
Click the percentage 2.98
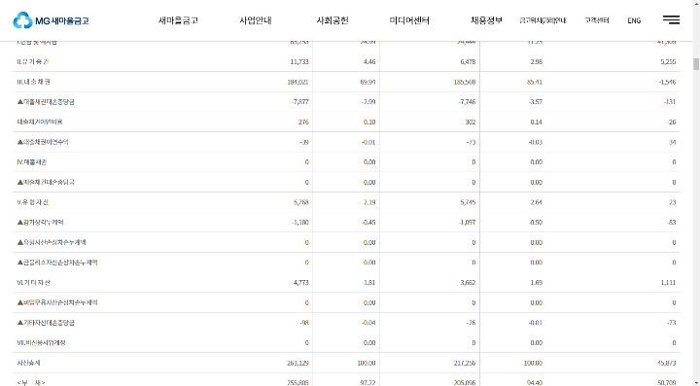pos(536,61)
